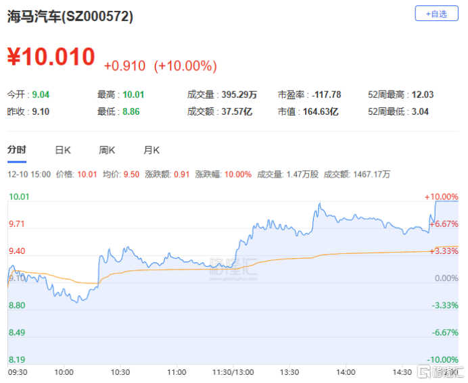
Task: Click the 09:30 opening time marker
Action: coord(17,372)
